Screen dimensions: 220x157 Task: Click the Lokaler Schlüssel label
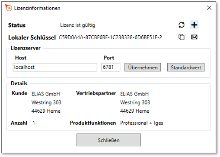point(32,37)
